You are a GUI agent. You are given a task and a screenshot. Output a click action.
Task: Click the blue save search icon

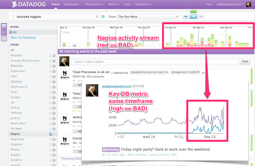(x=103, y=17)
